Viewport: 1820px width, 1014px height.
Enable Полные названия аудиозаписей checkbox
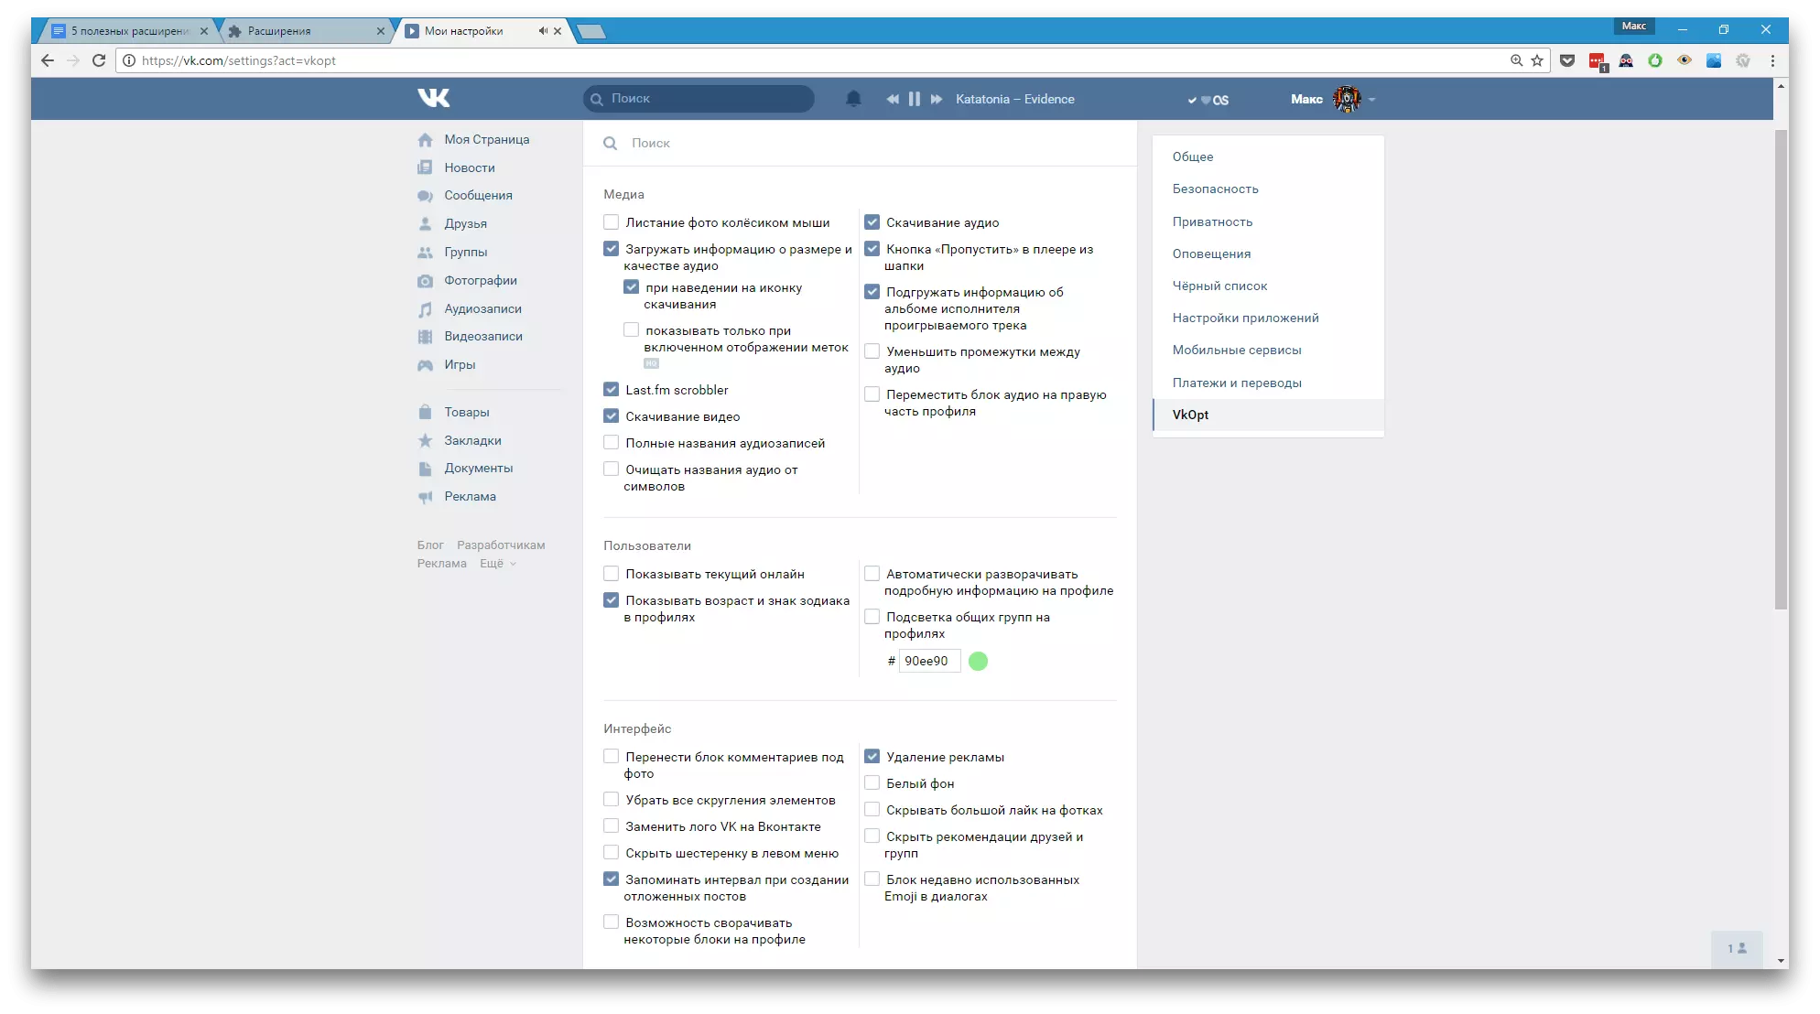611,443
